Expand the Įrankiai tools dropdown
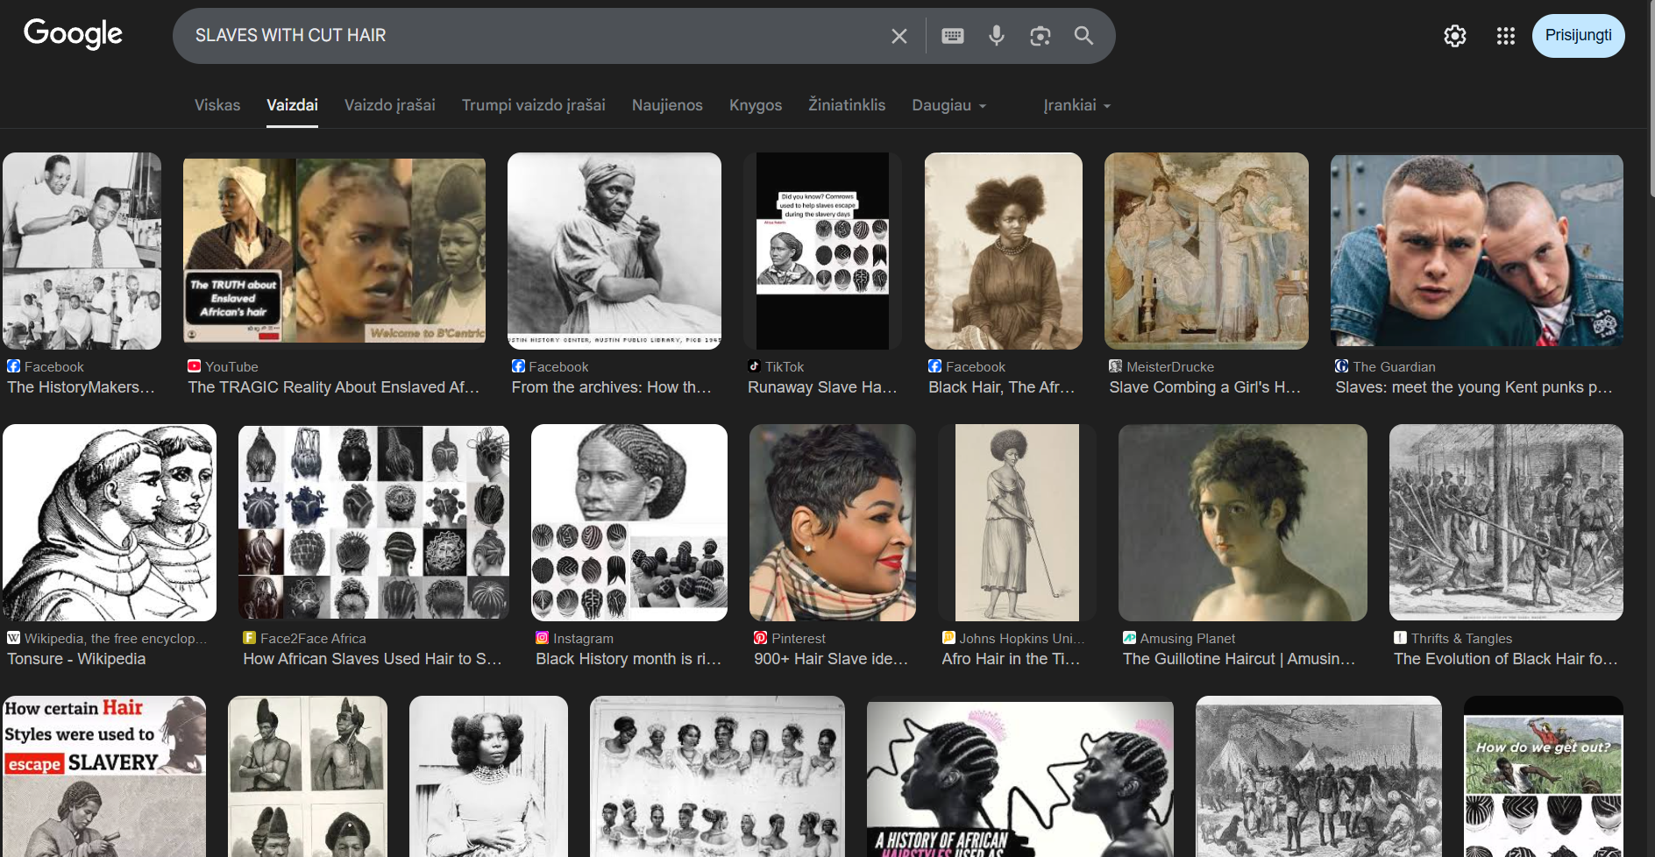Screen dimensions: 1655x857 (x=1077, y=105)
